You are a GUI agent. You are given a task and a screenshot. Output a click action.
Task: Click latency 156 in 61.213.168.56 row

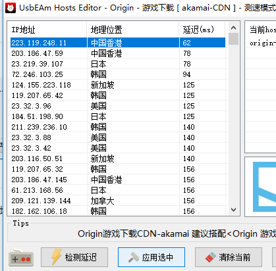coord(189,190)
